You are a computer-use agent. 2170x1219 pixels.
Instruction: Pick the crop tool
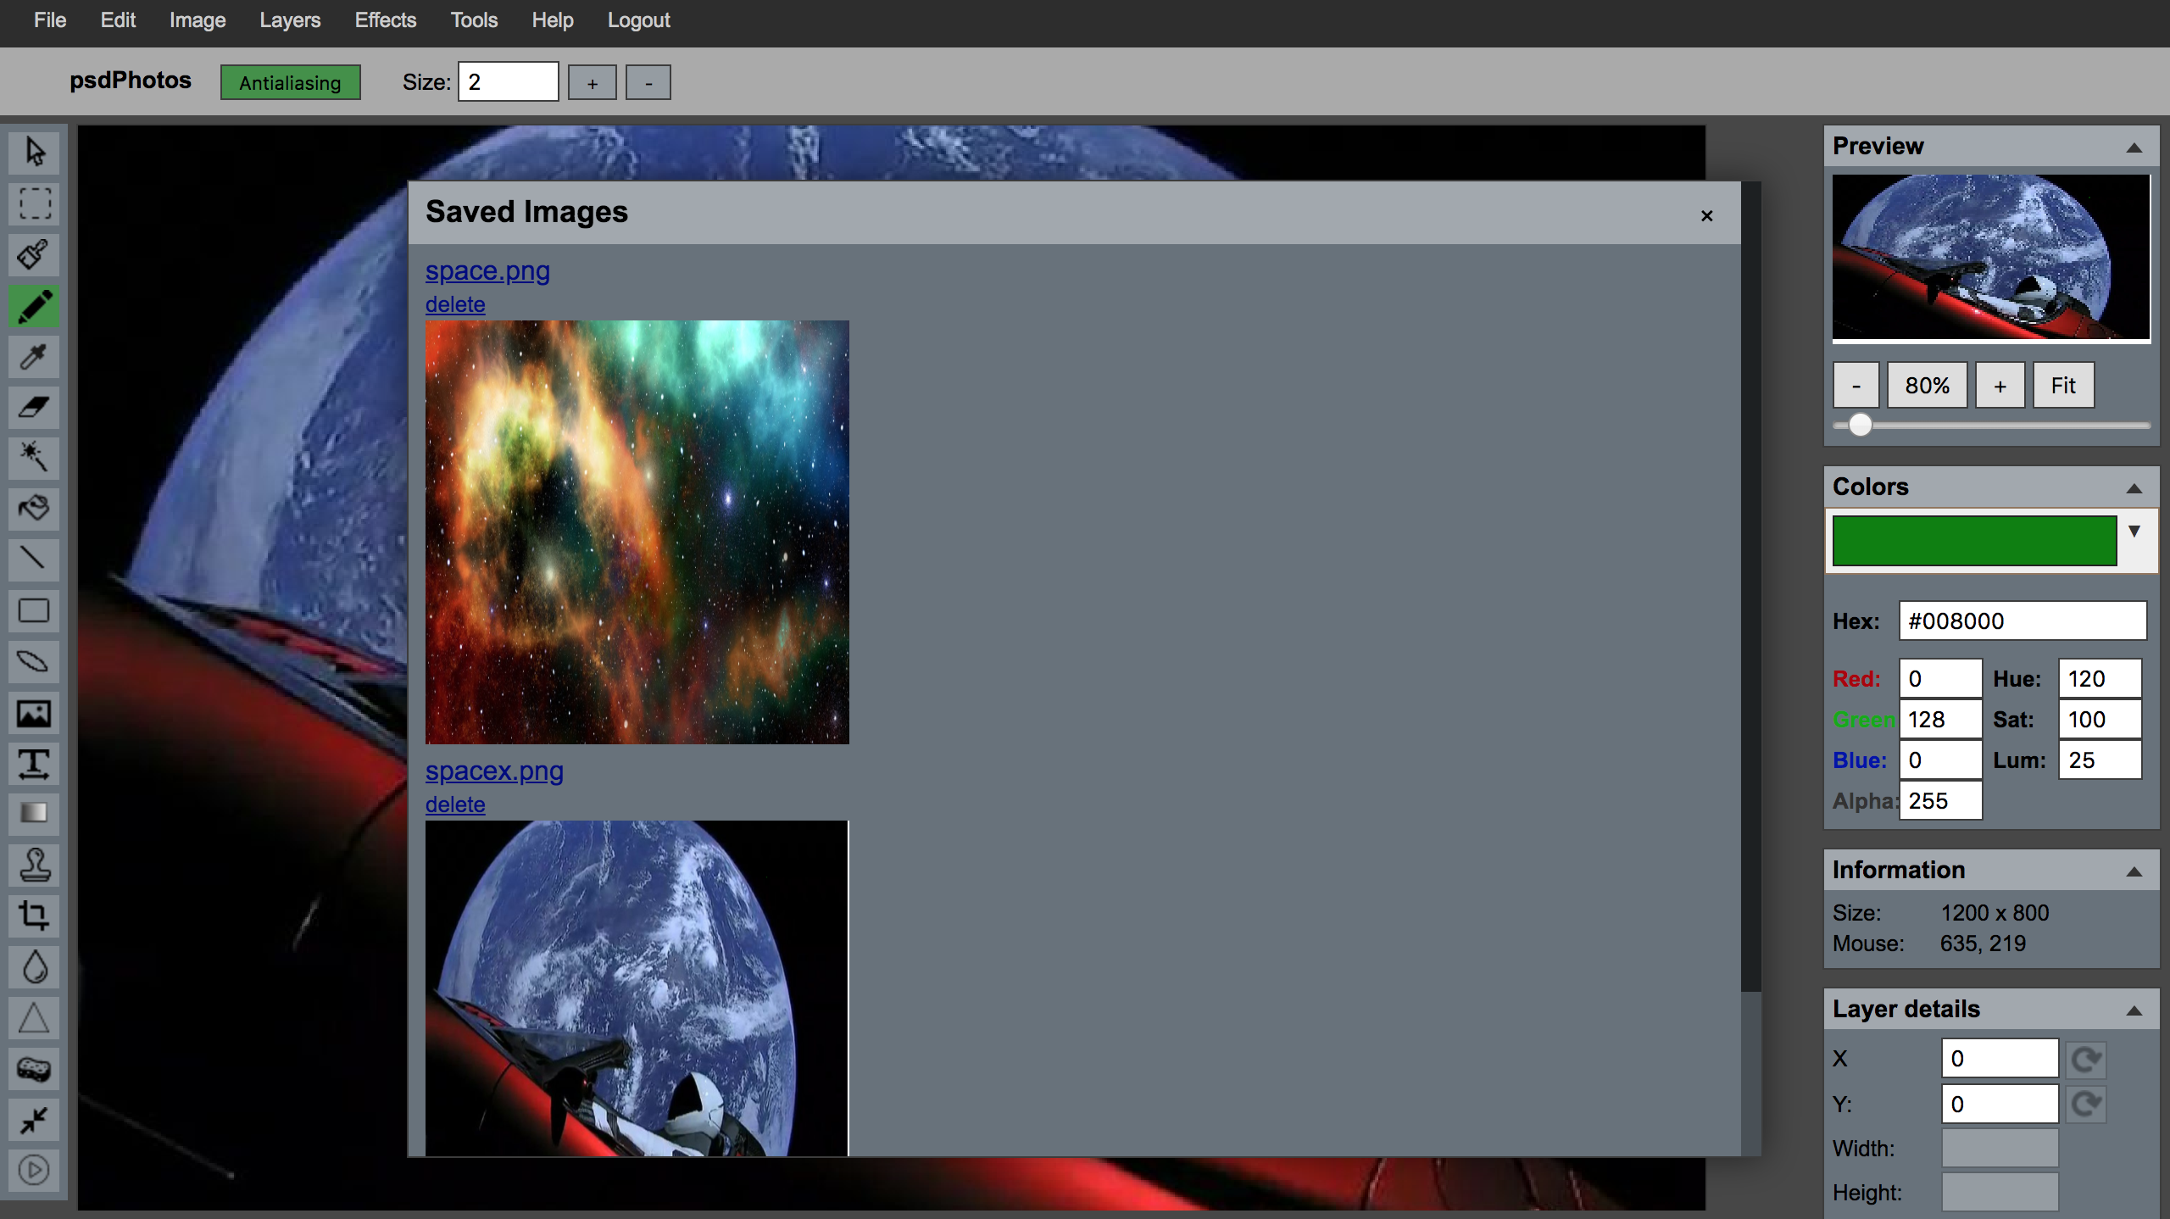click(34, 916)
